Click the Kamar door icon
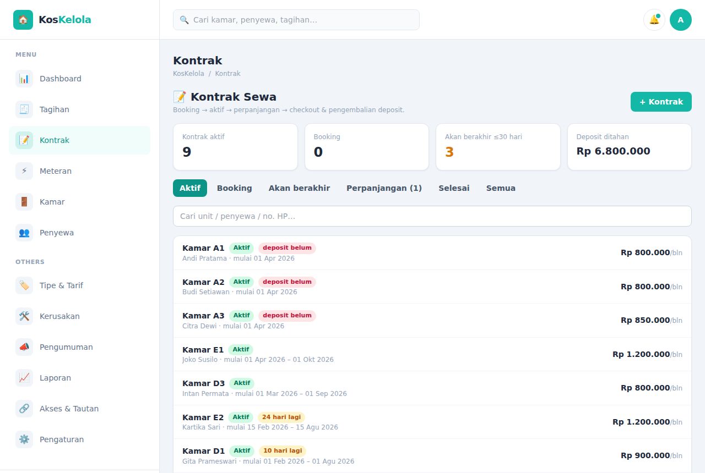 24,202
